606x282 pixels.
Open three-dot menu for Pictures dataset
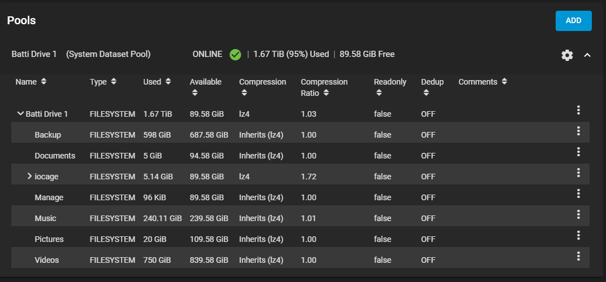pyautogui.click(x=578, y=235)
